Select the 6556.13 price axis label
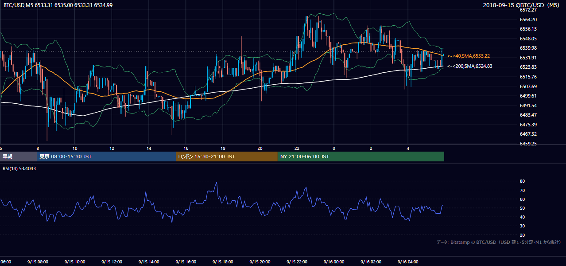Screen dimensions: 566x266 coord(528,29)
